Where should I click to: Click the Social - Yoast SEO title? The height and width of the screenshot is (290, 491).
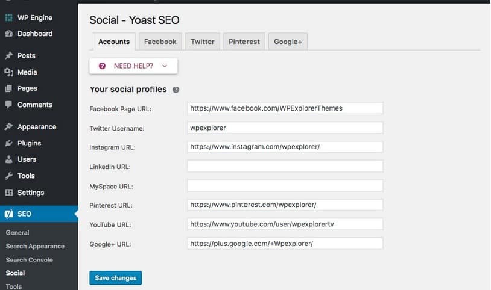click(x=135, y=20)
